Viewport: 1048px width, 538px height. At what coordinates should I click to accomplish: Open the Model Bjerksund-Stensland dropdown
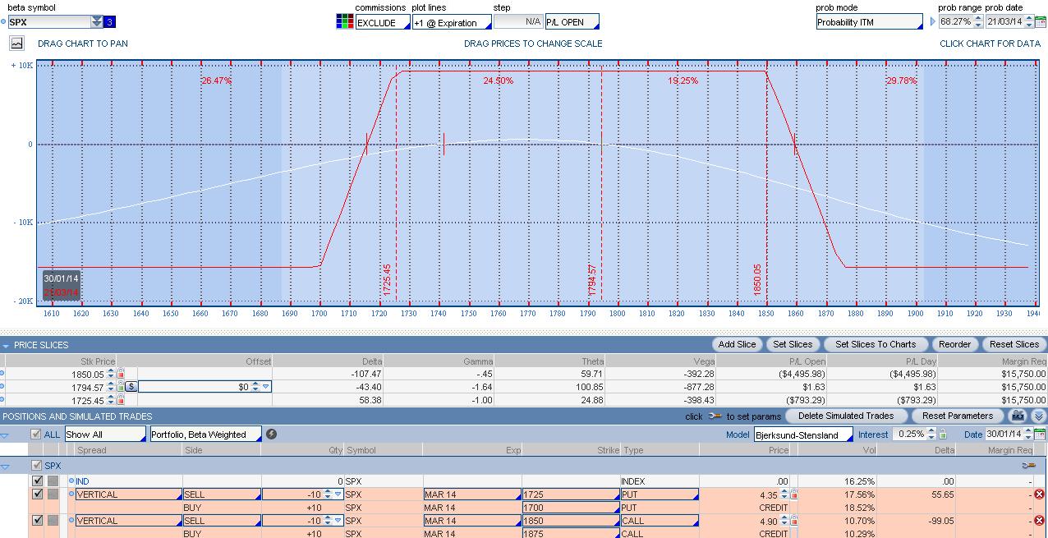click(803, 435)
